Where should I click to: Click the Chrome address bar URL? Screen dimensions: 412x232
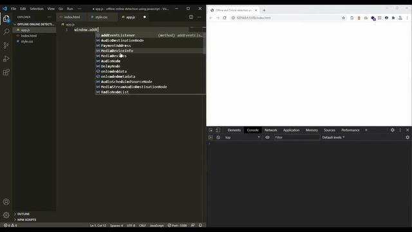pyautogui.click(x=254, y=18)
